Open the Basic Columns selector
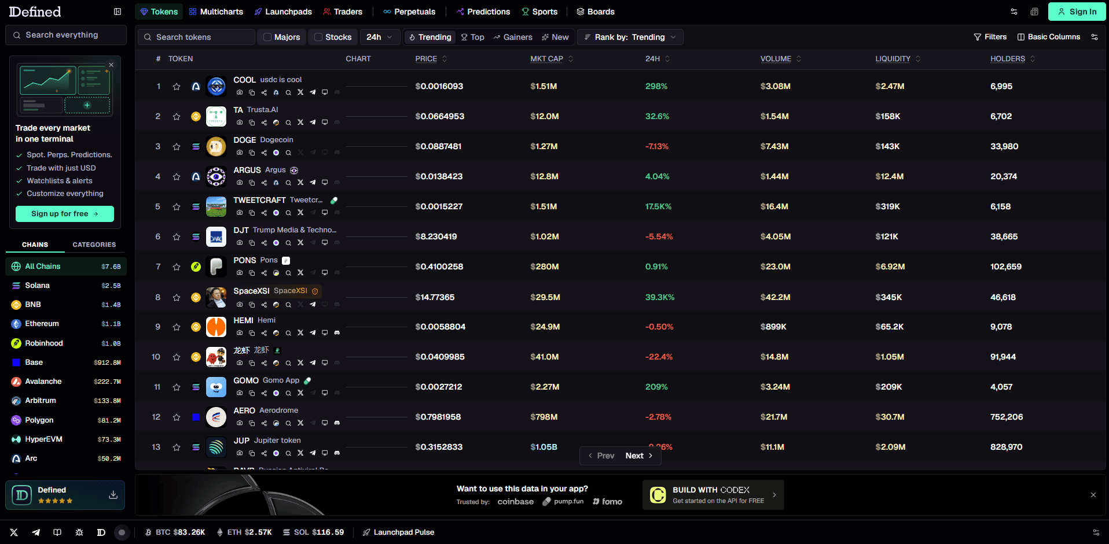 click(x=1049, y=37)
